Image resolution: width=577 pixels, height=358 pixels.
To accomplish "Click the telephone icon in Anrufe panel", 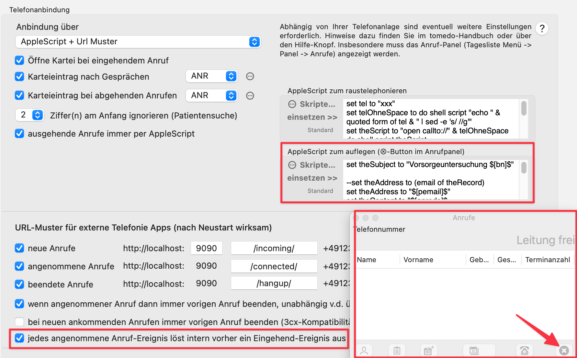I will point(524,351).
